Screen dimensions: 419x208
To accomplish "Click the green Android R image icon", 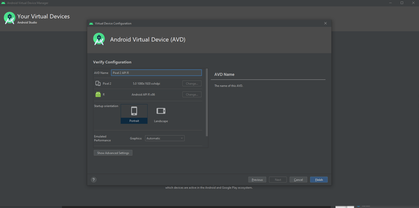I will (x=98, y=95).
